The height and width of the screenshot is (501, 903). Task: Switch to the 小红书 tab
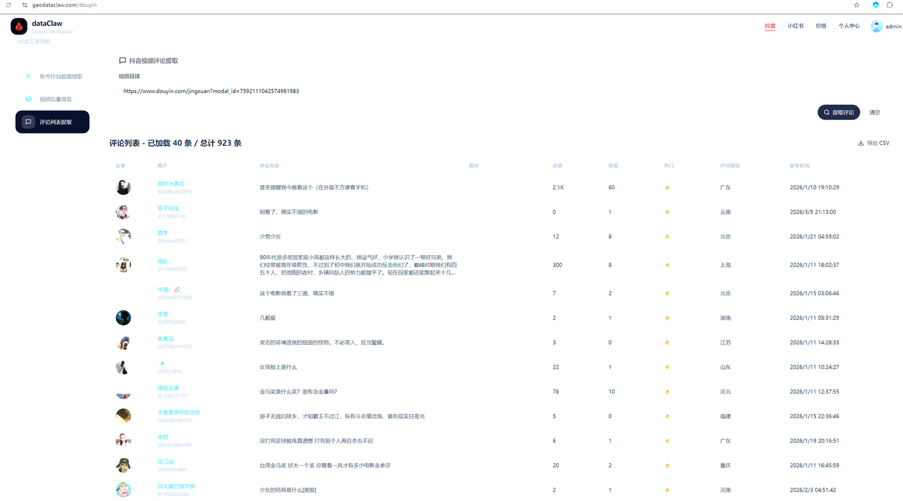795,26
